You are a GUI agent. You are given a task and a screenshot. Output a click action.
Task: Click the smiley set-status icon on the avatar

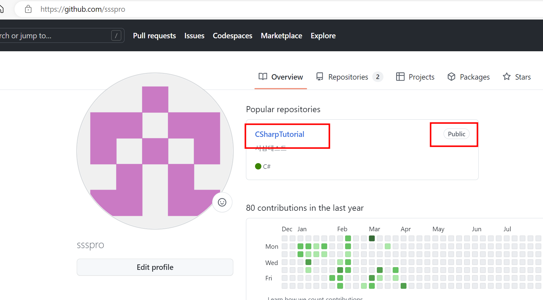pyautogui.click(x=222, y=202)
